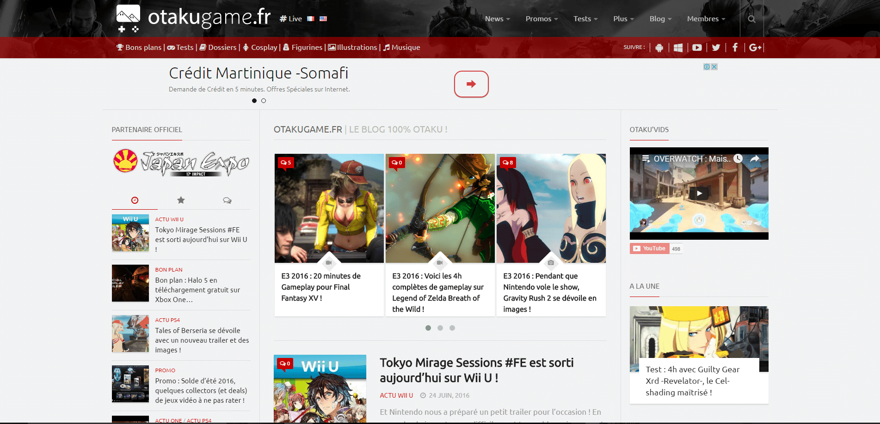
Task: Open the 5 comments badge on Final Fantasy XV
Action: [x=286, y=163]
